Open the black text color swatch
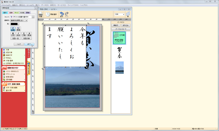Viewport: 219px width, 131px height. 15,24
